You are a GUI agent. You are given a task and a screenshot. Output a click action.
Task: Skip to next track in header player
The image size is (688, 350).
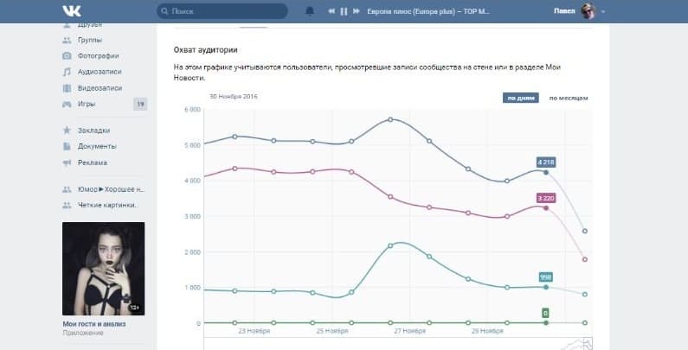(x=356, y=11)
